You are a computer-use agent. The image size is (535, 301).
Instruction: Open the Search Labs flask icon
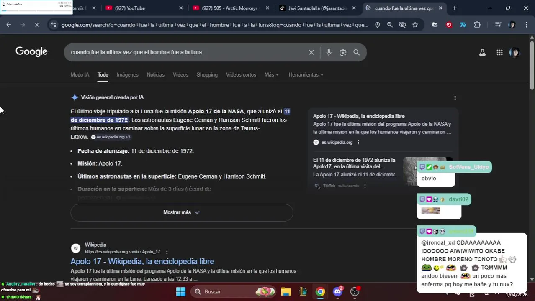482,52
